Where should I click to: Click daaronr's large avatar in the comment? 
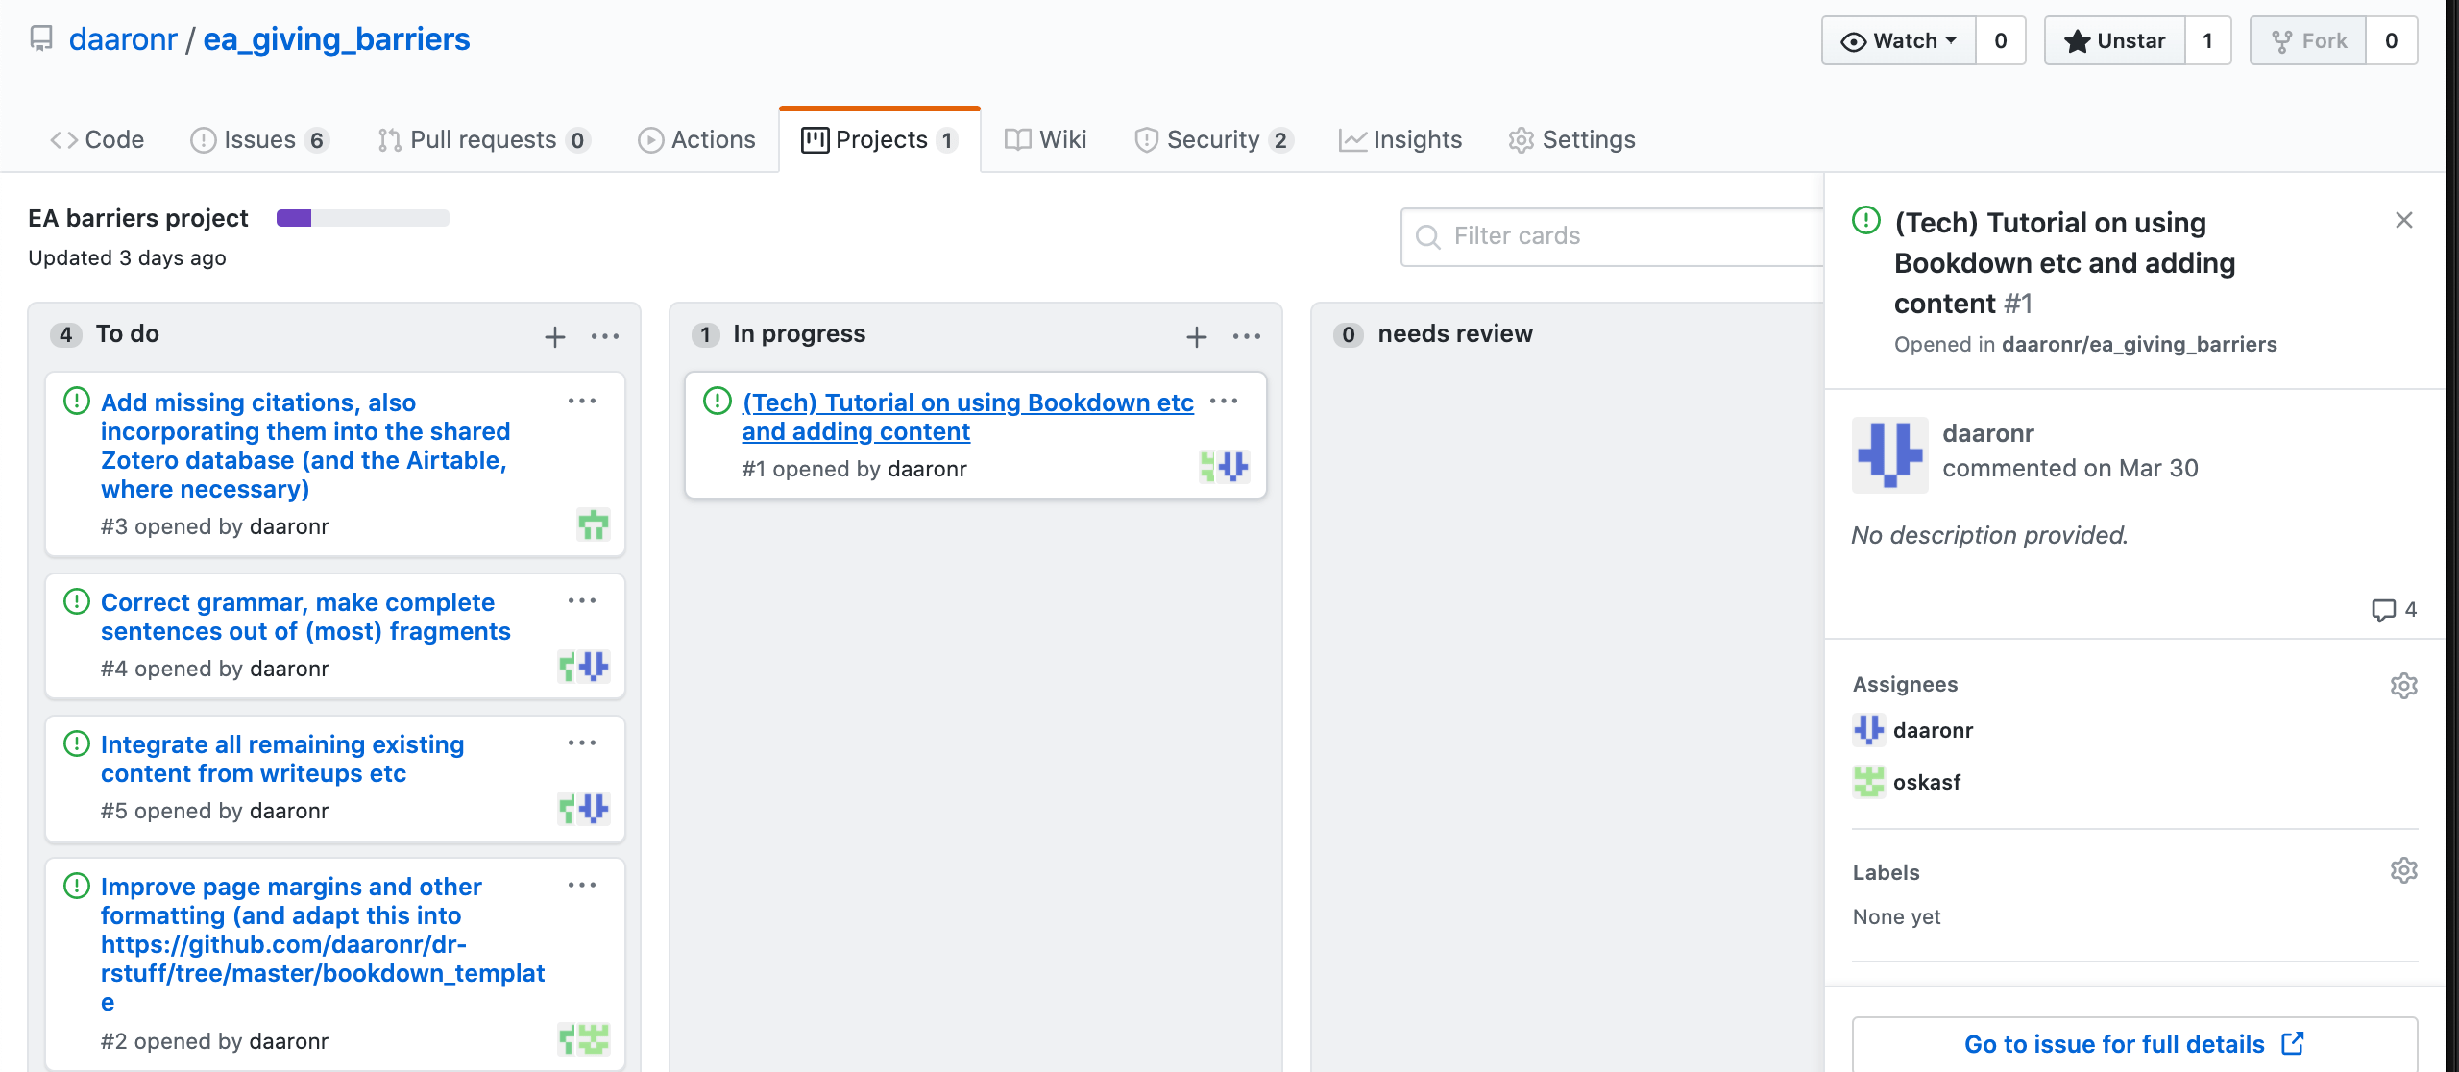click(1889, 455)
